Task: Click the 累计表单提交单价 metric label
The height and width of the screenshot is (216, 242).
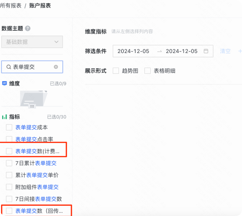Action: pyautogui.click(x=37, y=175)
